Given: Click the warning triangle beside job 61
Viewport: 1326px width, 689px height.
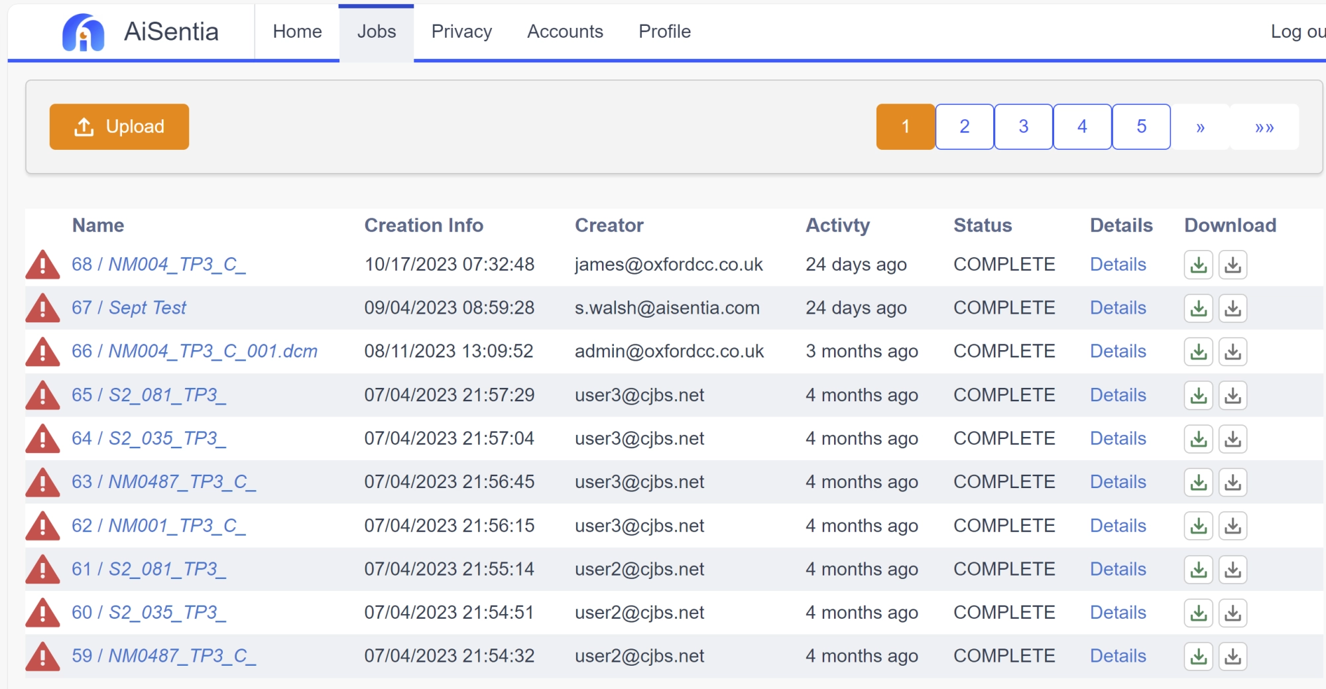Looking at the screenshot, I should tap(42, 570).
